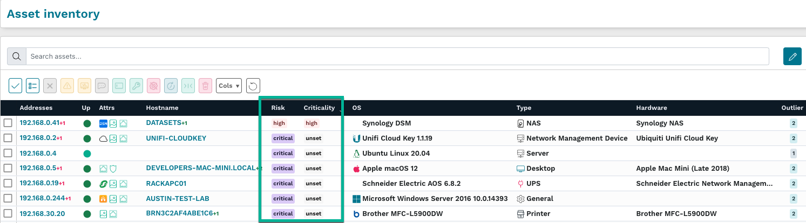Click the circular reset columns icon

(x=253, y=85)
